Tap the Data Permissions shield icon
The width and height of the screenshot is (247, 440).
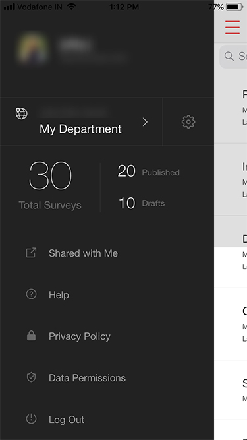click(x=31, y=377)
